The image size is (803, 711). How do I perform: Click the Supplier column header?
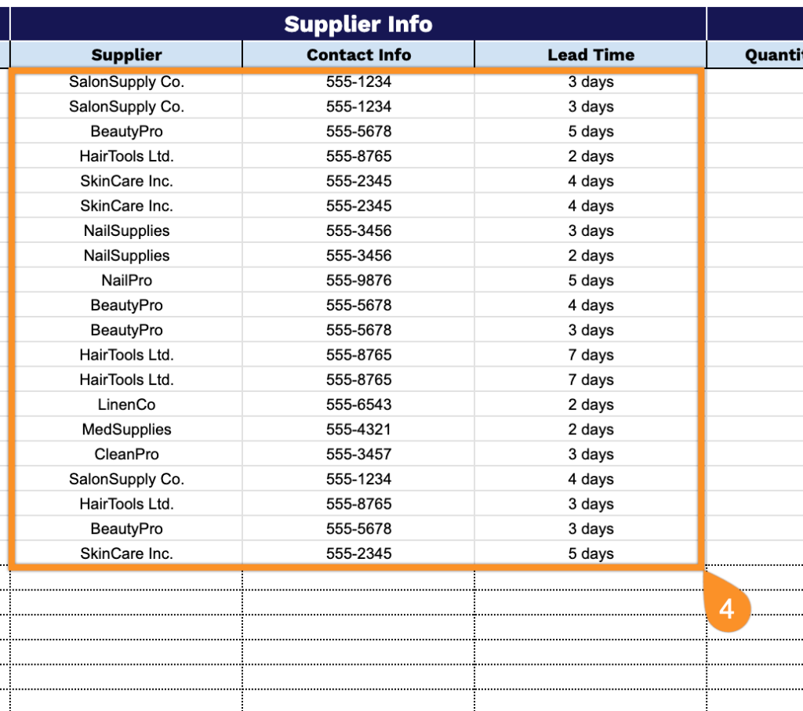click(126, 55)
